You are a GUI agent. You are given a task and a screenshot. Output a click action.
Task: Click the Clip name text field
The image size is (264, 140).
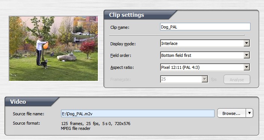(205, 27)
